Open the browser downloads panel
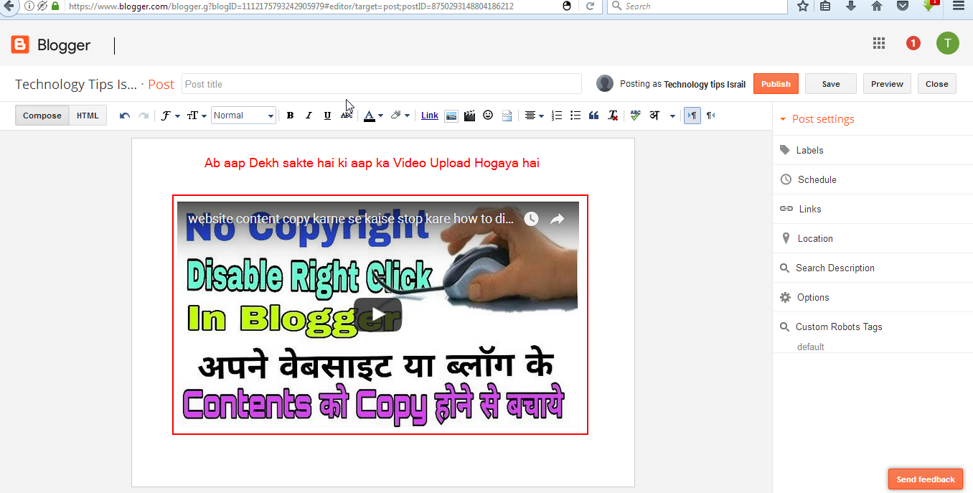Viewport: 973px width, 493px height. coord(851,6)
